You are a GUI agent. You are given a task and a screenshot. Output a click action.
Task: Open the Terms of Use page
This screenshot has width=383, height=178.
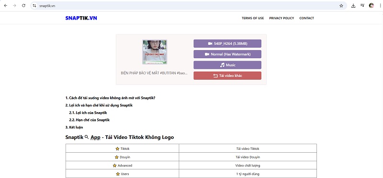tap(253, 18)
